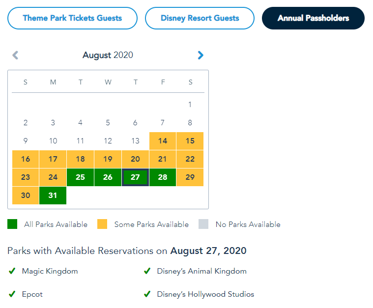Go to the previous month arrow
Image resolution: width=373 pixels, height=308 pixels.
(15, 55)
